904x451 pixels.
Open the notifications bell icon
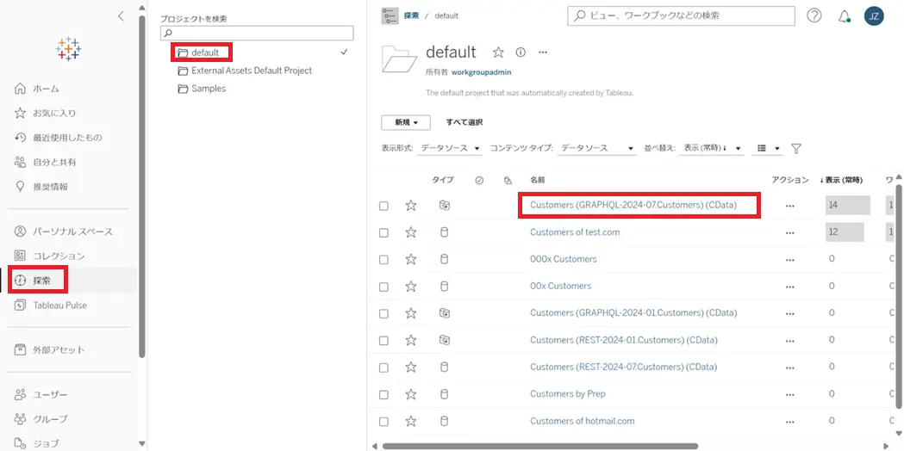[x=844, y=16]
